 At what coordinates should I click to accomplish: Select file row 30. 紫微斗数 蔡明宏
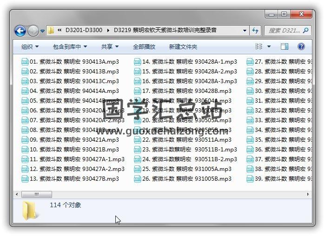[279, 91]
